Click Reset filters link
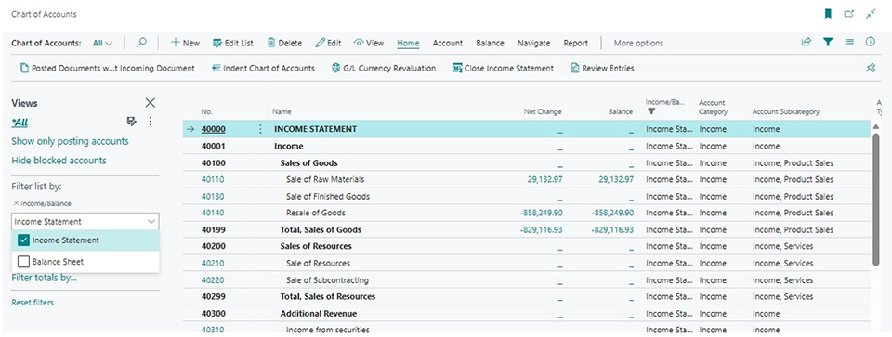 coord(33,303)
